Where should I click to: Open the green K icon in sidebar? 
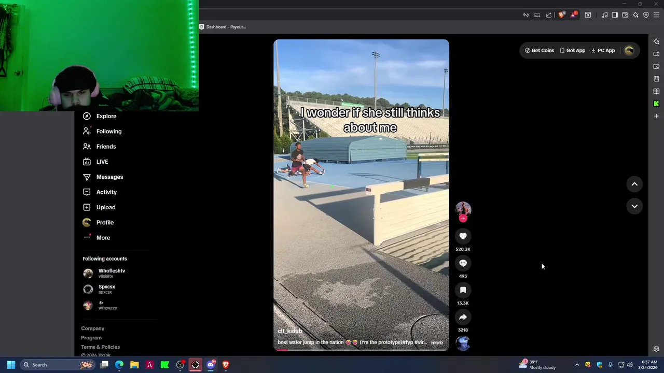[656, 104]
